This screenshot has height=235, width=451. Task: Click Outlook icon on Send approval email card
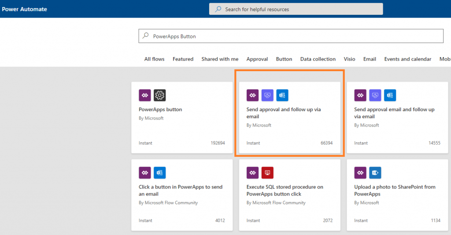click(x=390, y=95)
